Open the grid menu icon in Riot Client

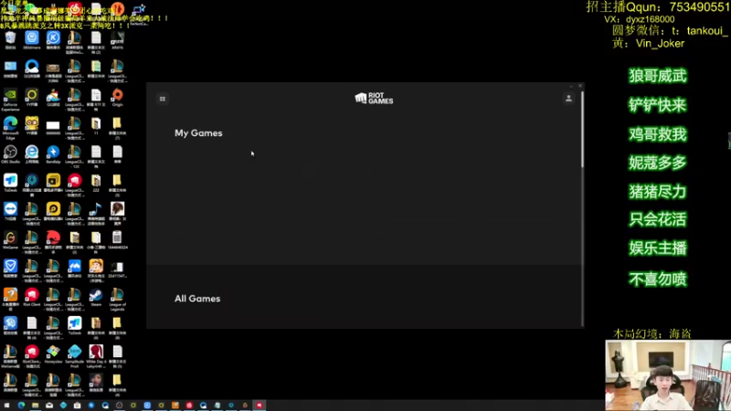(x=163, y=99)
